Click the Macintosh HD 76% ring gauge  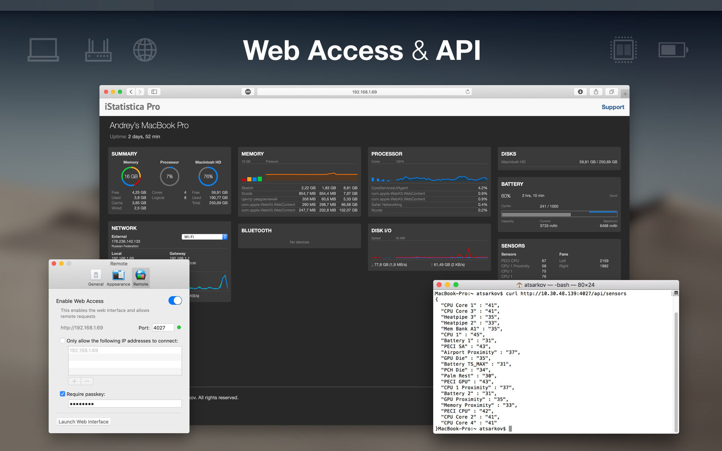[208, 176]
